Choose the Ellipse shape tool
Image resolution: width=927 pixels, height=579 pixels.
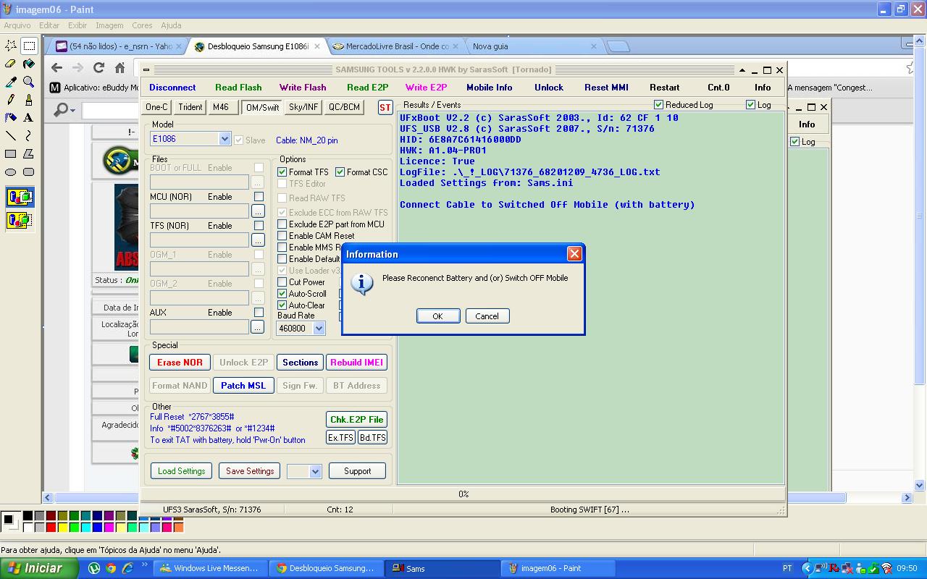[x=11, y=172]
